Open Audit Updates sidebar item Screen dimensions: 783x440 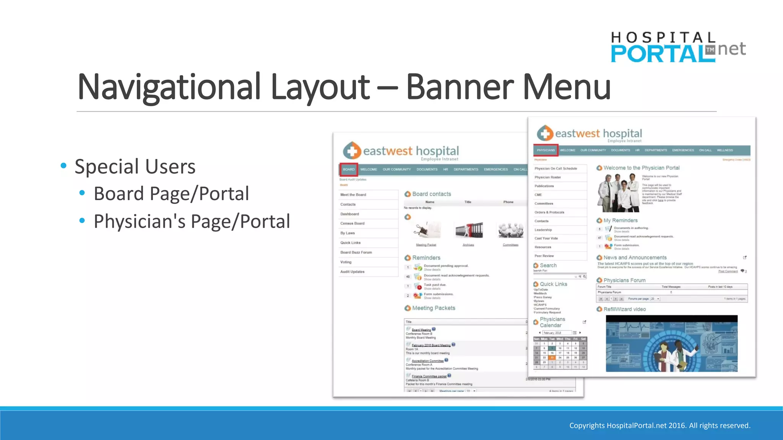point(369,272)
